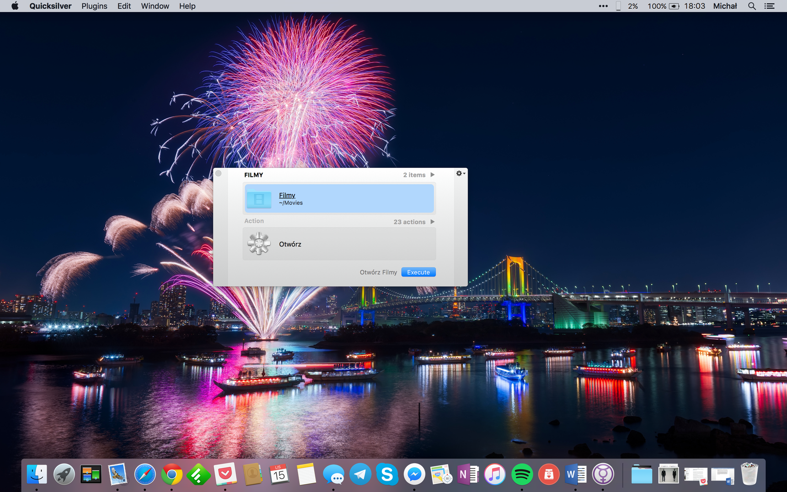Open Pocket app in the Dock
This screenshot has width=787, height=492.
coord(225,474)
